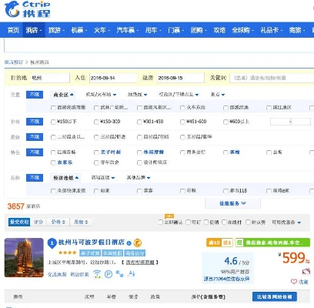Click the 交通地图 link
The width and height of the screenshot is (314, 308).
(57, 275)
